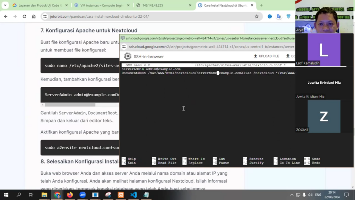Open XAMPP from the taskbar

point(121,195)
